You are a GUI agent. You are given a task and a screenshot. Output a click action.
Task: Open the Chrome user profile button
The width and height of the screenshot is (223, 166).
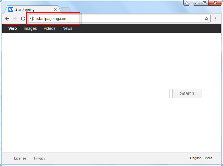[187, 3]
